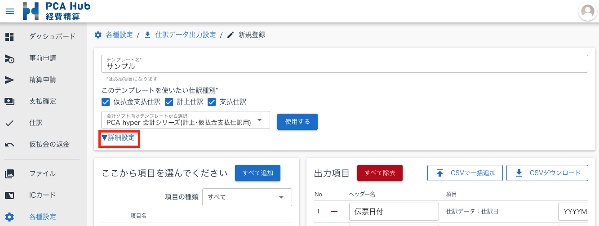Uncheck the 仮払金支払仕訳 checkbox
The width and height of the screenshot is (599, 226).
(106, 102)
